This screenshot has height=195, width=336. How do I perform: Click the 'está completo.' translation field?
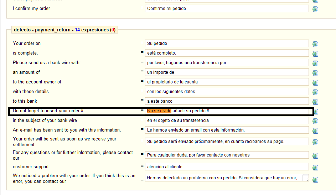[227, 53]
